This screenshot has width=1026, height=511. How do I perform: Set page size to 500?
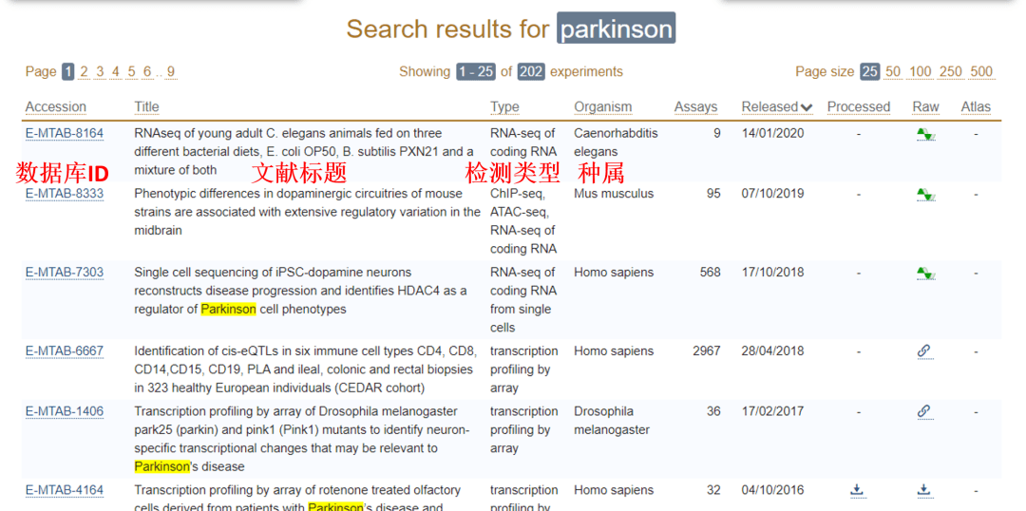tap(981, 71)
